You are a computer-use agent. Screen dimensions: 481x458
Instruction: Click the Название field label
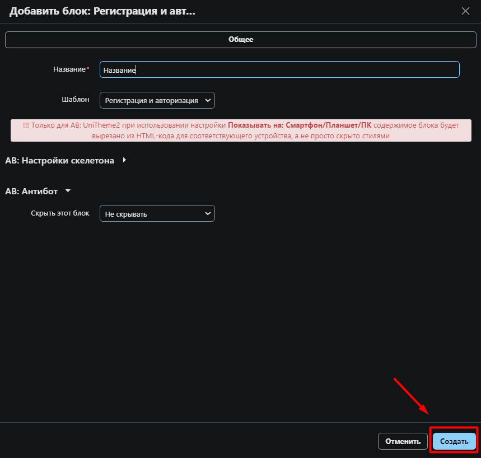[69, 69]
